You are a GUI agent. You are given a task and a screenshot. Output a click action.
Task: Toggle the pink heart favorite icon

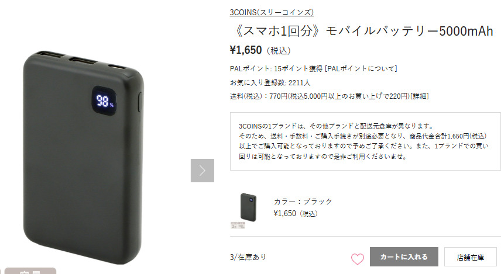point(357,259)
